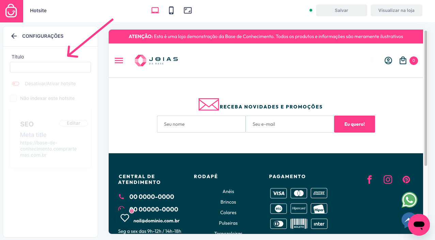The height and width of the screenshot is (240, 435).
Task: Click Visualizar na loja button
Action: click(397, 10)
